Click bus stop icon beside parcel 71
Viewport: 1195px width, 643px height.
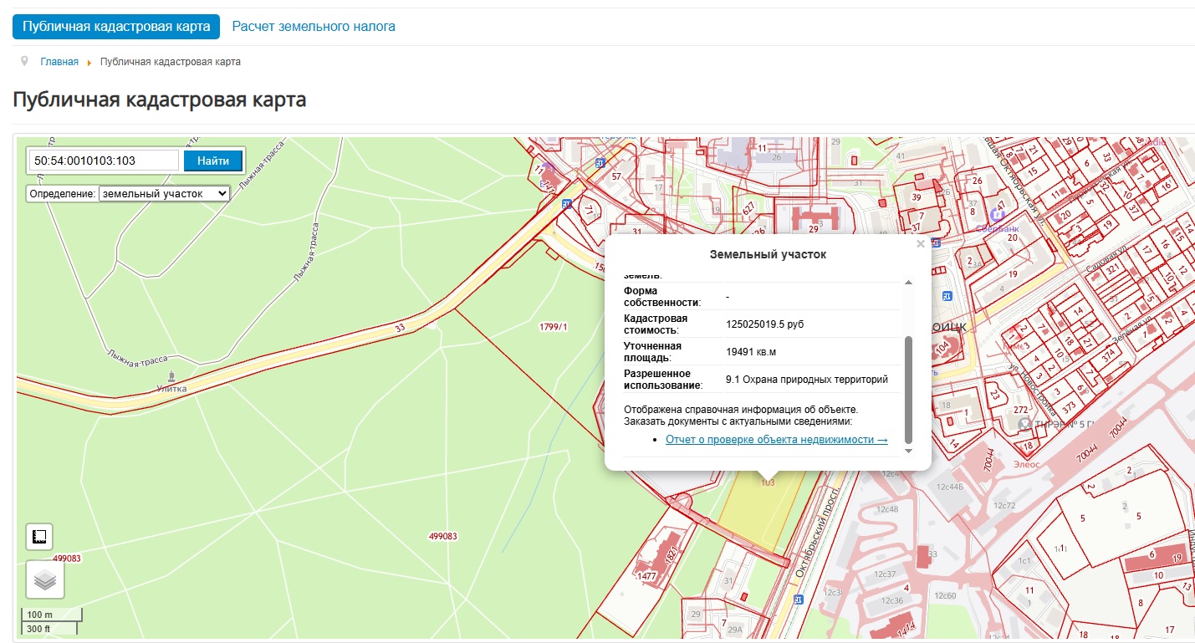click(566, 203)
